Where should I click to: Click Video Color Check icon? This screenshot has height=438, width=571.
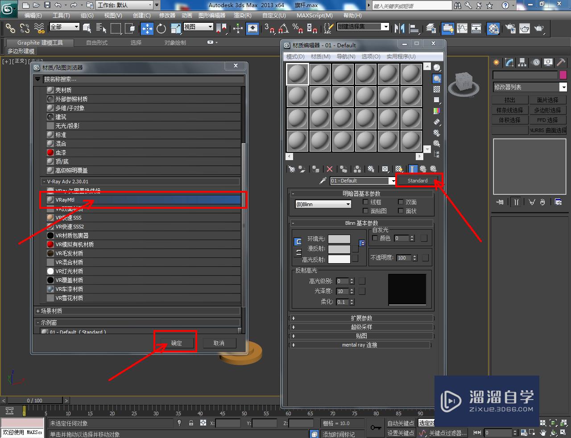click(437, 111)
